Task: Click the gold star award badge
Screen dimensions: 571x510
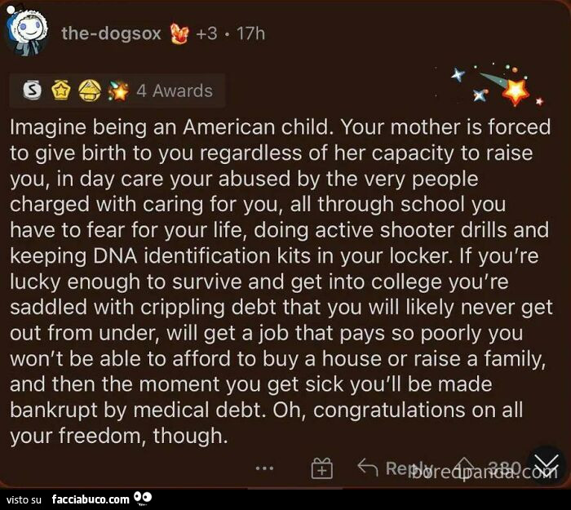Action: [x=60, y=91]
